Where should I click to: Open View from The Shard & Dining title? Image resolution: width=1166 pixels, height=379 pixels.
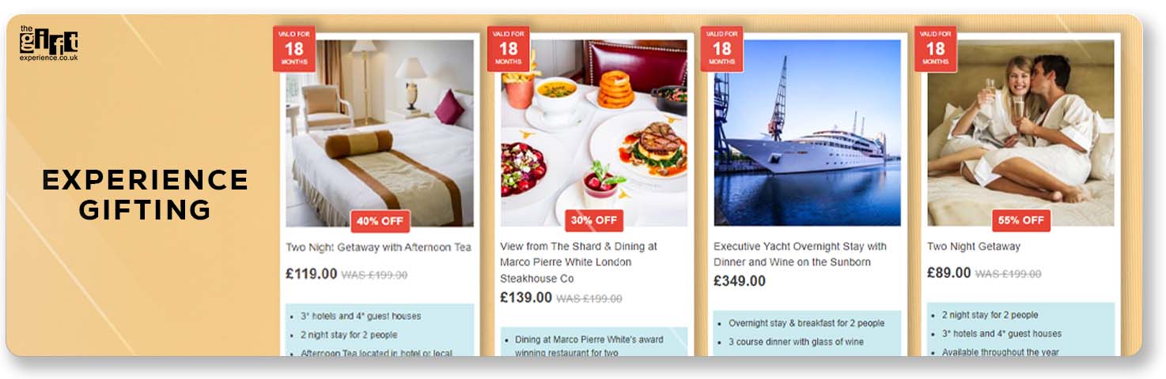(x=578, y=262)
